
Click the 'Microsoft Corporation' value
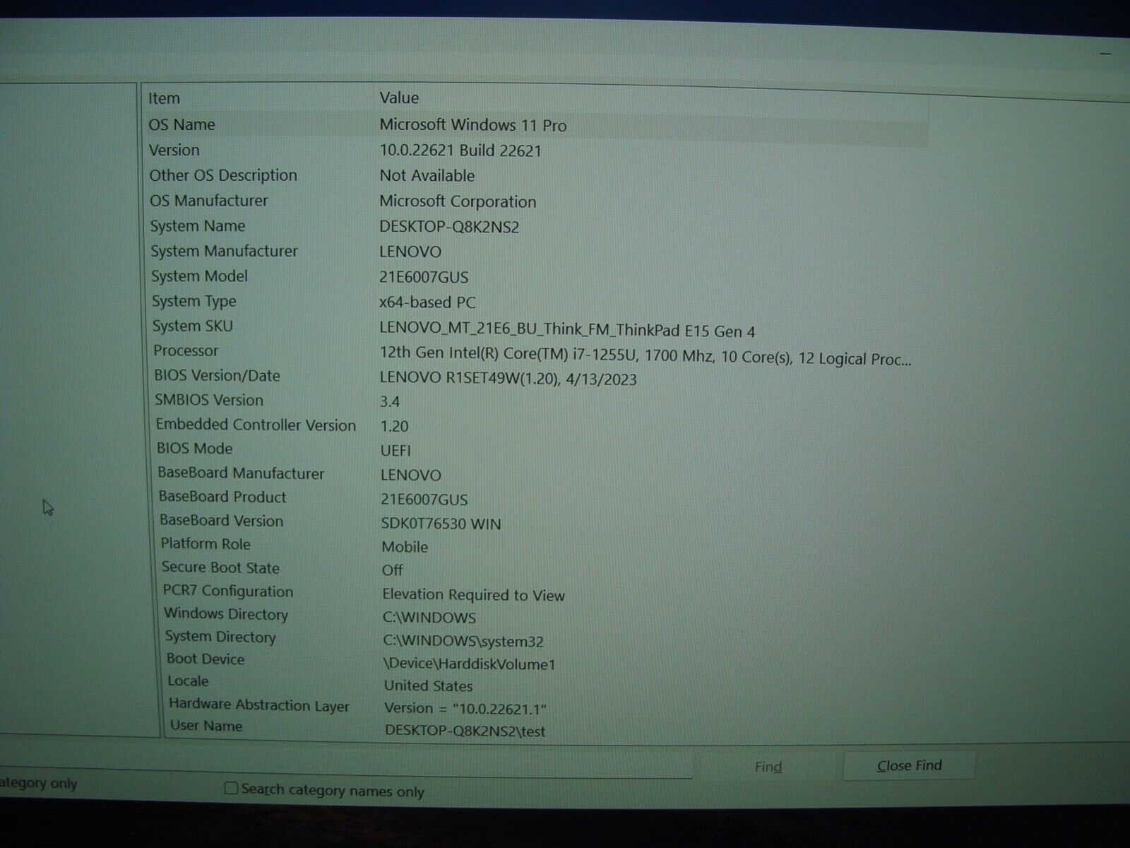[458, 201]
